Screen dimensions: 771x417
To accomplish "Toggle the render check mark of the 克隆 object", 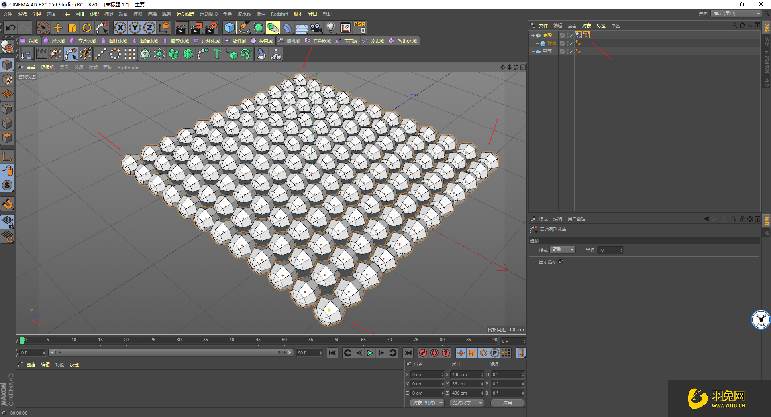I will (571, 35).
